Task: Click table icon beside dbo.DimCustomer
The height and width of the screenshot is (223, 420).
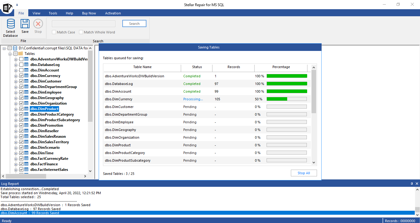Action: point(26,81)
